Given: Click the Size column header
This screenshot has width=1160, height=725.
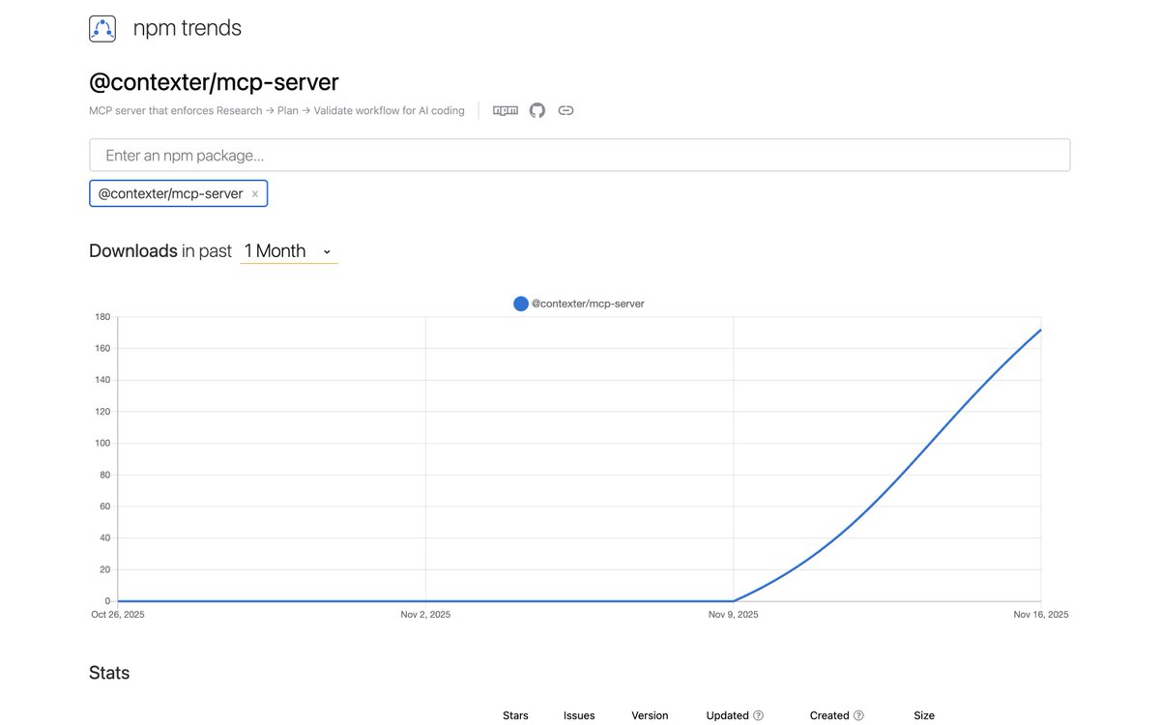Looking at the screenshot, I should 923,715.
